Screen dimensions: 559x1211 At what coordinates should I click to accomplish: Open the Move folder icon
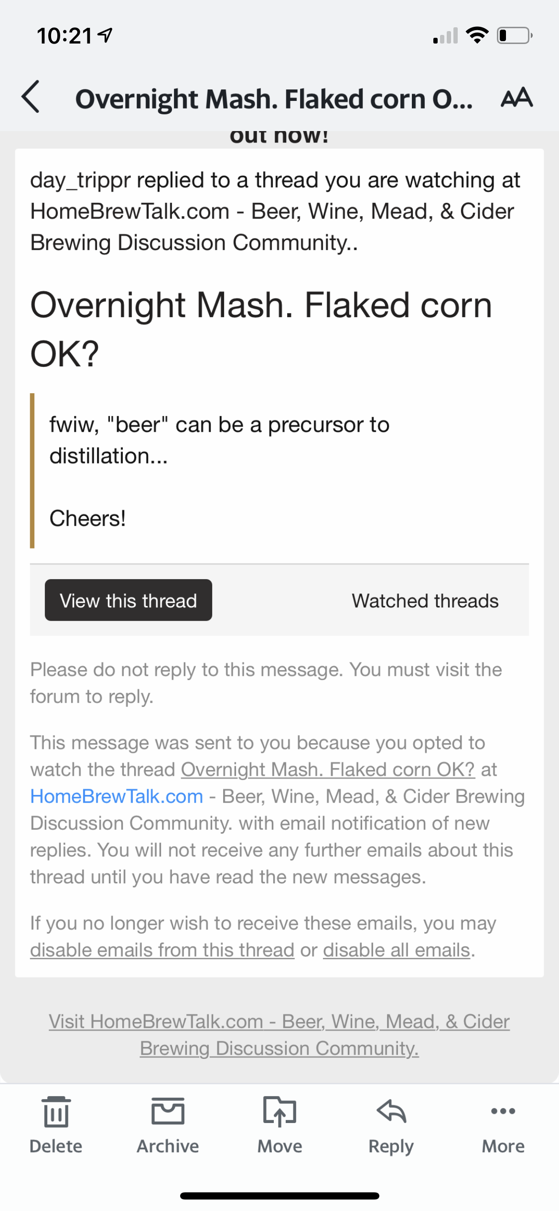(x=279, y=1112)
